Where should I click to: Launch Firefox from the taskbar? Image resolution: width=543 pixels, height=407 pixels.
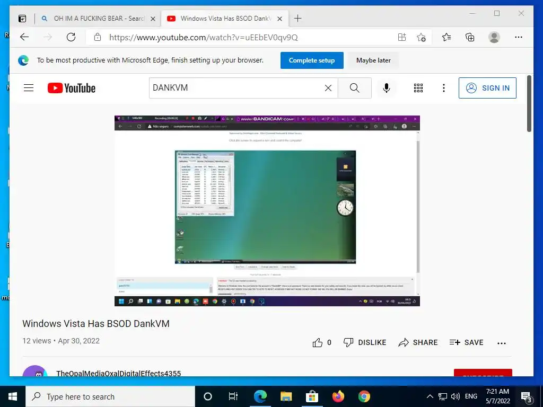click(338, 396)
